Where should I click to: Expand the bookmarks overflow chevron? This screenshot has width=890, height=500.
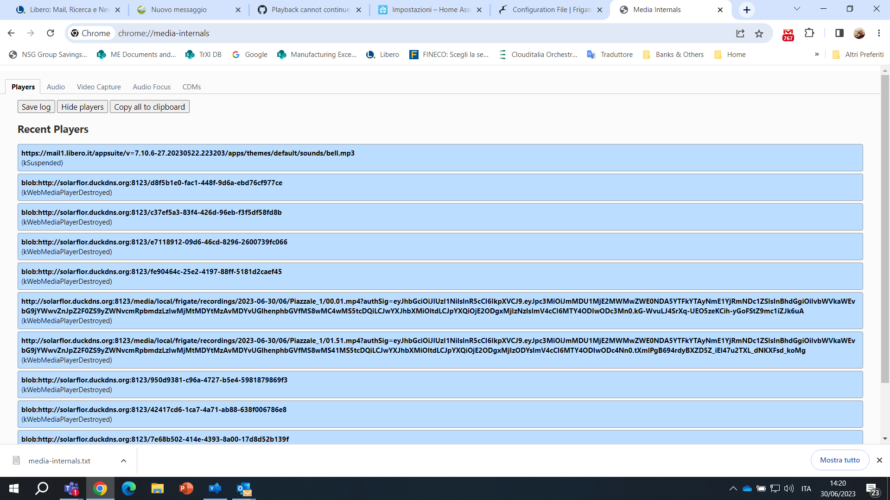(817, 54)
